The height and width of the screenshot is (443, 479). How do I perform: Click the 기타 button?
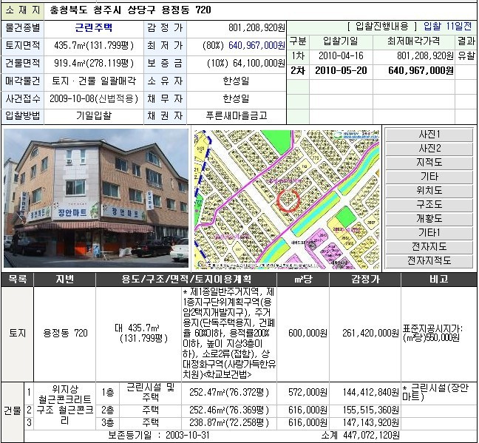[429, 177]
